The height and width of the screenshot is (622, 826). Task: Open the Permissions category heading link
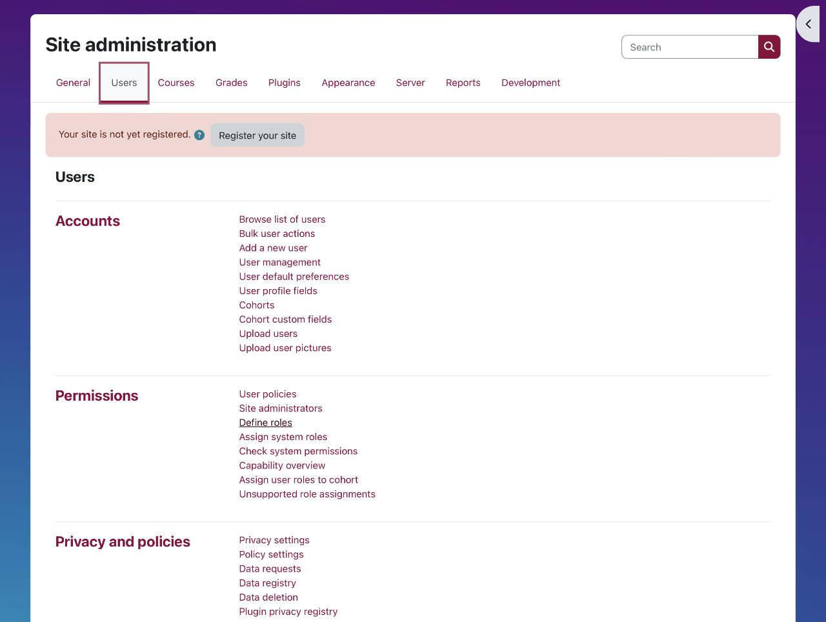pos(97,396)
